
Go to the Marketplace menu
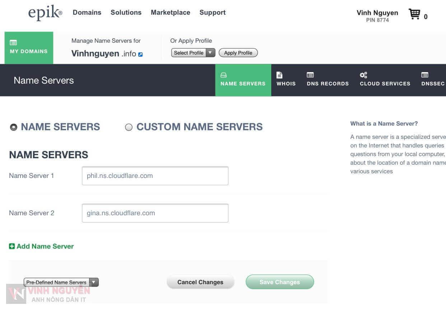(x=171, y=13)
